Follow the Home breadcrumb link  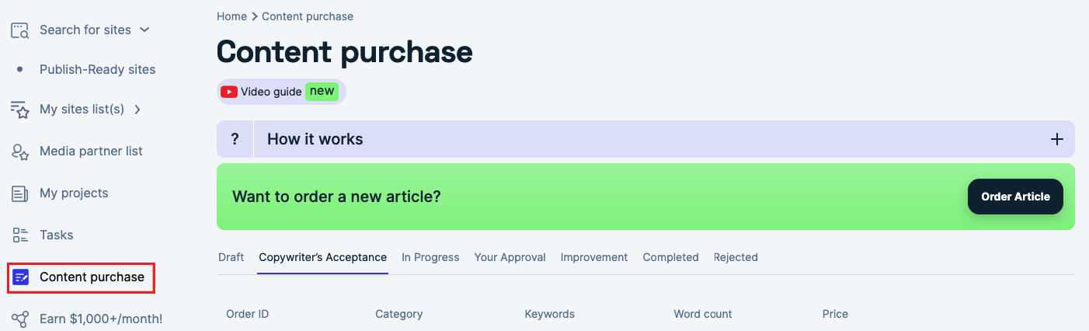coord(231,16)
